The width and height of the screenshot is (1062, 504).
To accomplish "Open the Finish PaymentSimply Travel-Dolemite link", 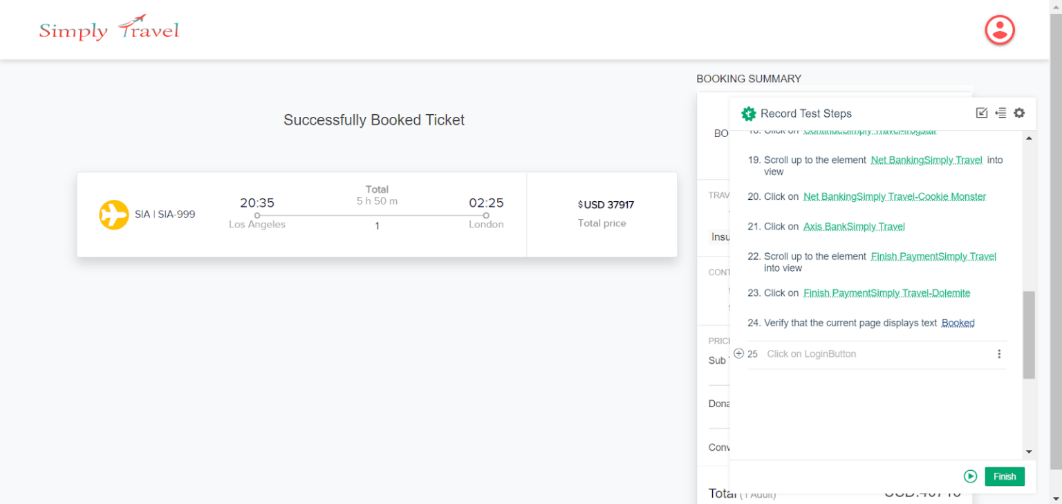I will tap(887, 292).
